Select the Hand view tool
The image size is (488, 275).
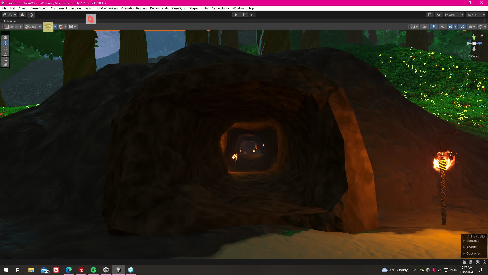point(5,38)
